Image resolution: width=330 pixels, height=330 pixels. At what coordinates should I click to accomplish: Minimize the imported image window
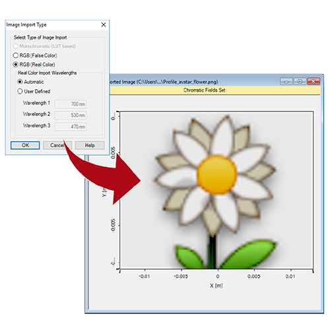click(286, 81)
